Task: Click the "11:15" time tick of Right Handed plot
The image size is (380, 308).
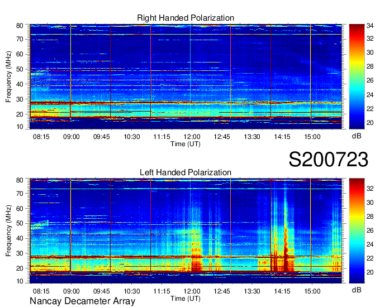Action: click(161, 137)
